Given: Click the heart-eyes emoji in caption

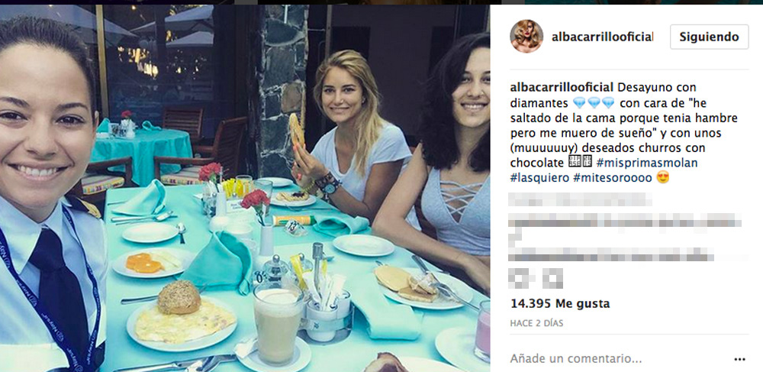Looking at the screenshot, I should pyautogui.click(x=662, y=178).
